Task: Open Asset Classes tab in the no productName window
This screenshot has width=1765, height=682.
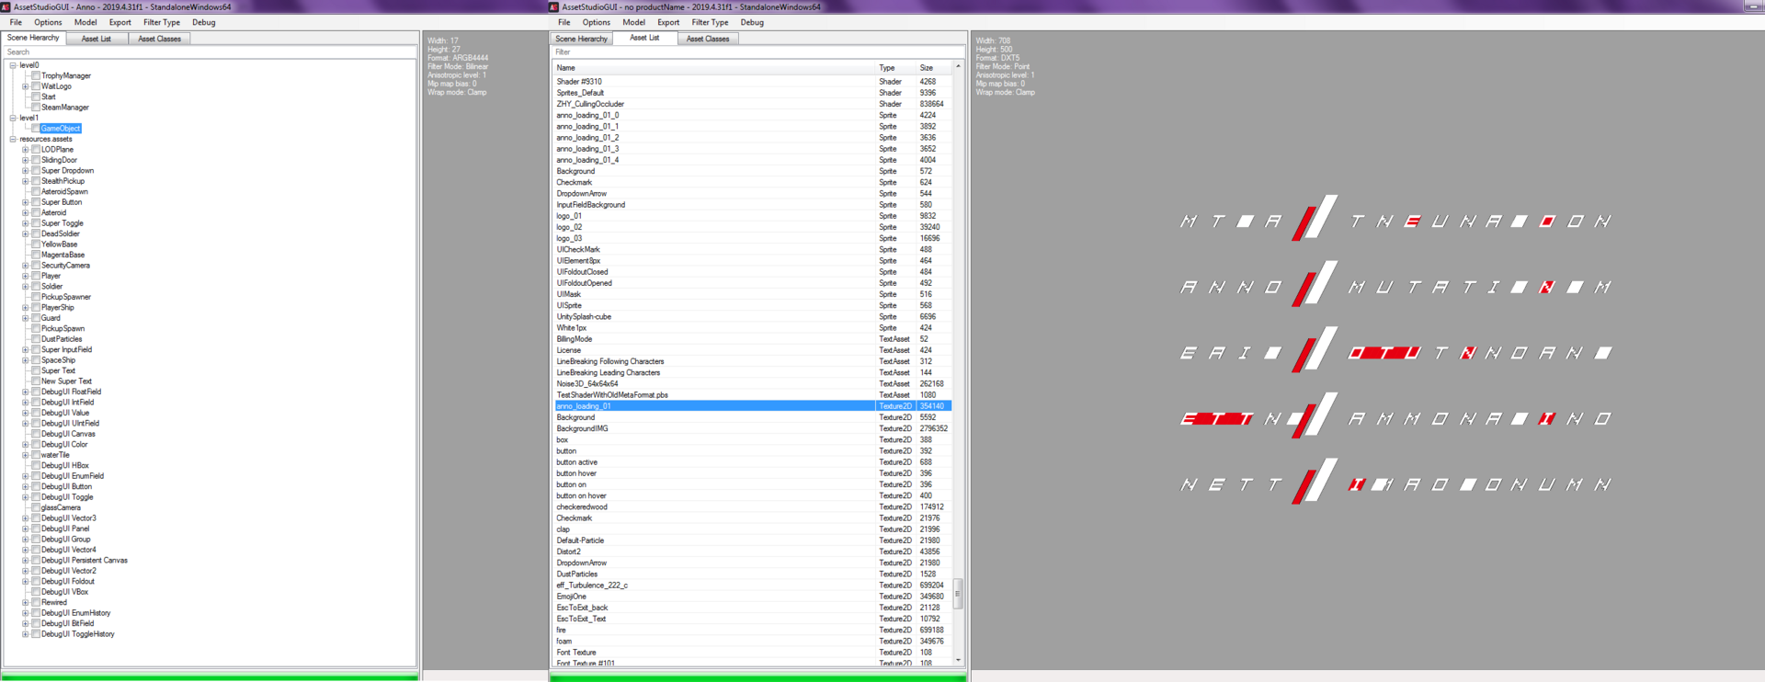Action: pyautogui.click(x=708, y=39)
